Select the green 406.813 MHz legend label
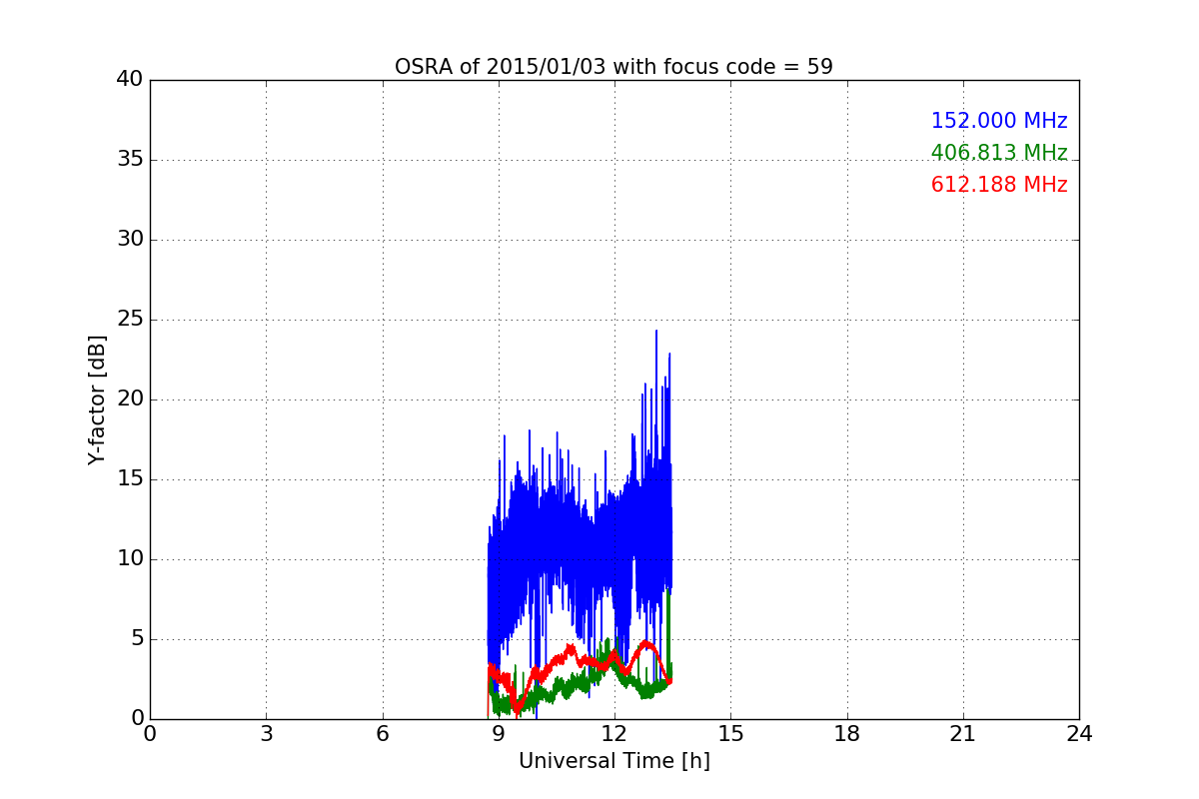This screenshot has height=799, width=1199. [999, 153]
